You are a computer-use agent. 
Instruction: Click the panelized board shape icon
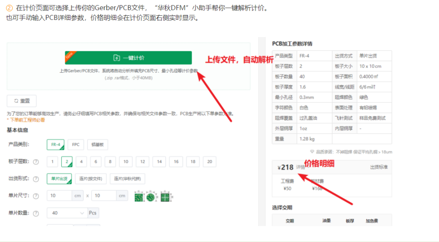coord(166,197)
